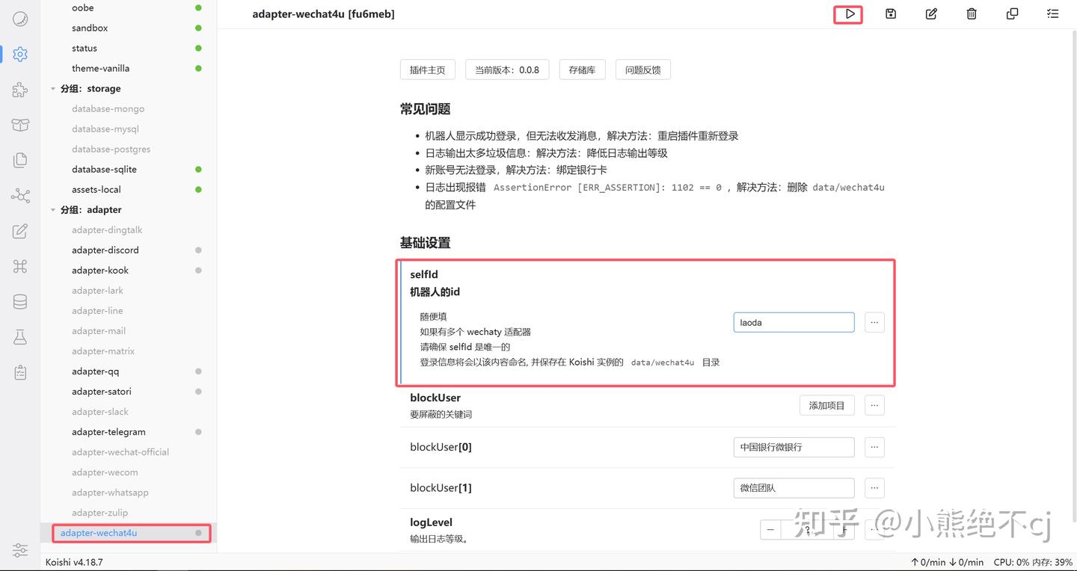
Task: Open the checklist icon in top toolbar
Action: click(x=1052, y=13)
